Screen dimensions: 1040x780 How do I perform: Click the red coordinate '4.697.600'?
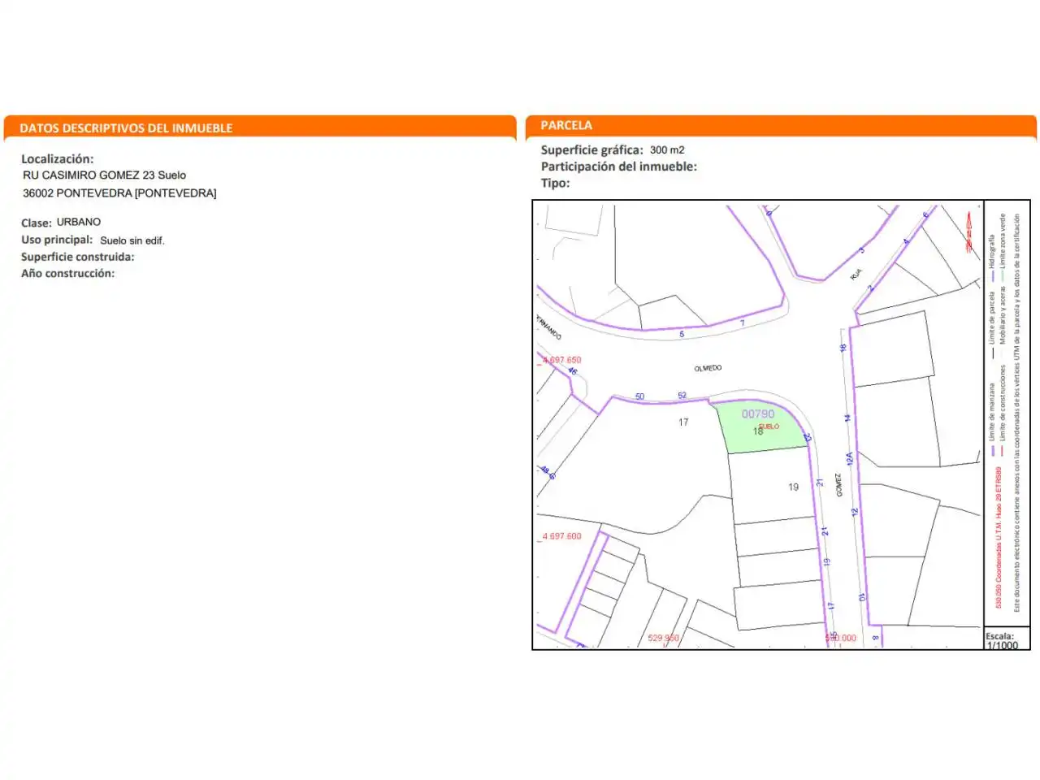[562, 536]
